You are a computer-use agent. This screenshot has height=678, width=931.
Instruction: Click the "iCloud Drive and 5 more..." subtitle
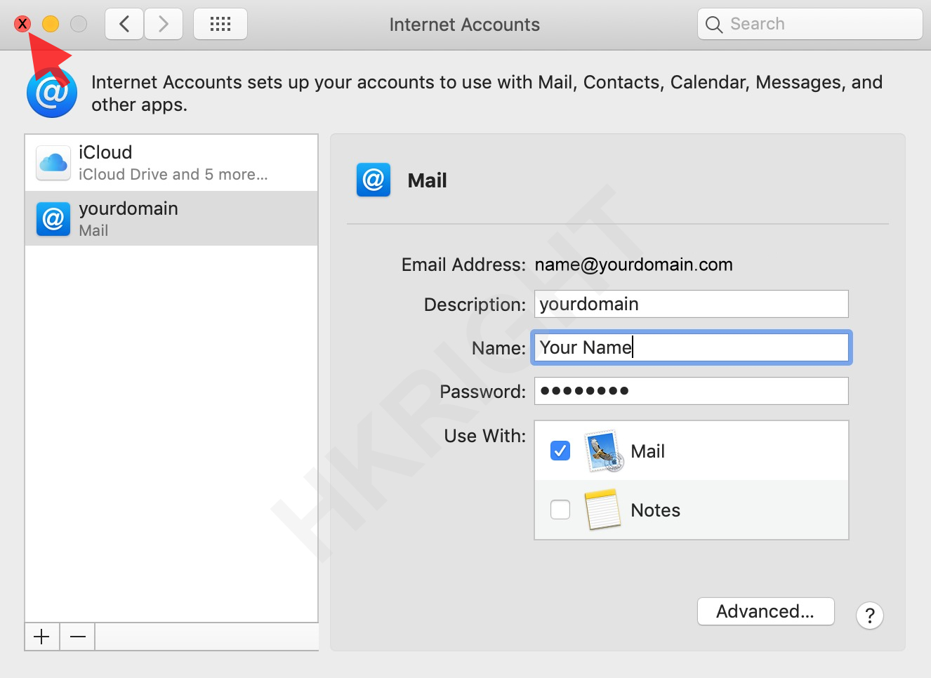(x=173, y=174)
